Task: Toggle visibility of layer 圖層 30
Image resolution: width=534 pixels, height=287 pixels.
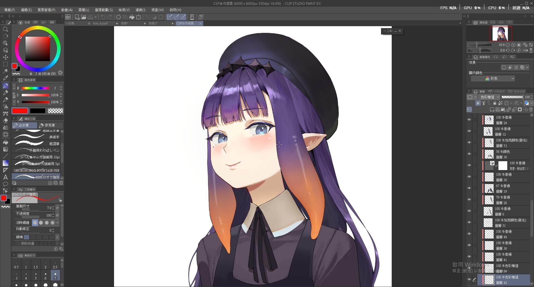Action: coord(469,177)
